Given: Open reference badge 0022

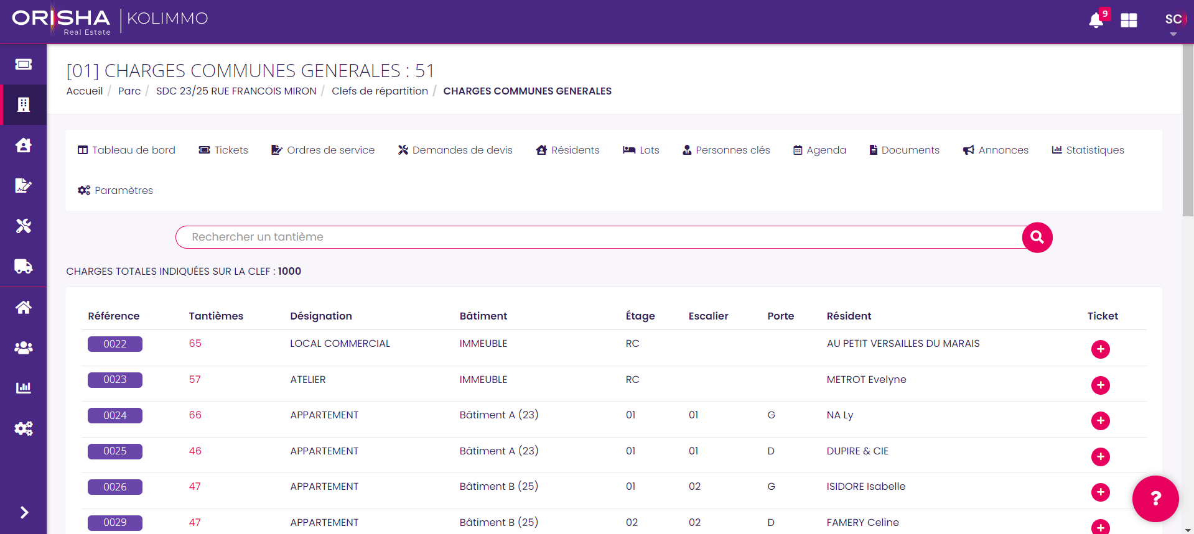Looking at the screenshot, I should [115, 344].
